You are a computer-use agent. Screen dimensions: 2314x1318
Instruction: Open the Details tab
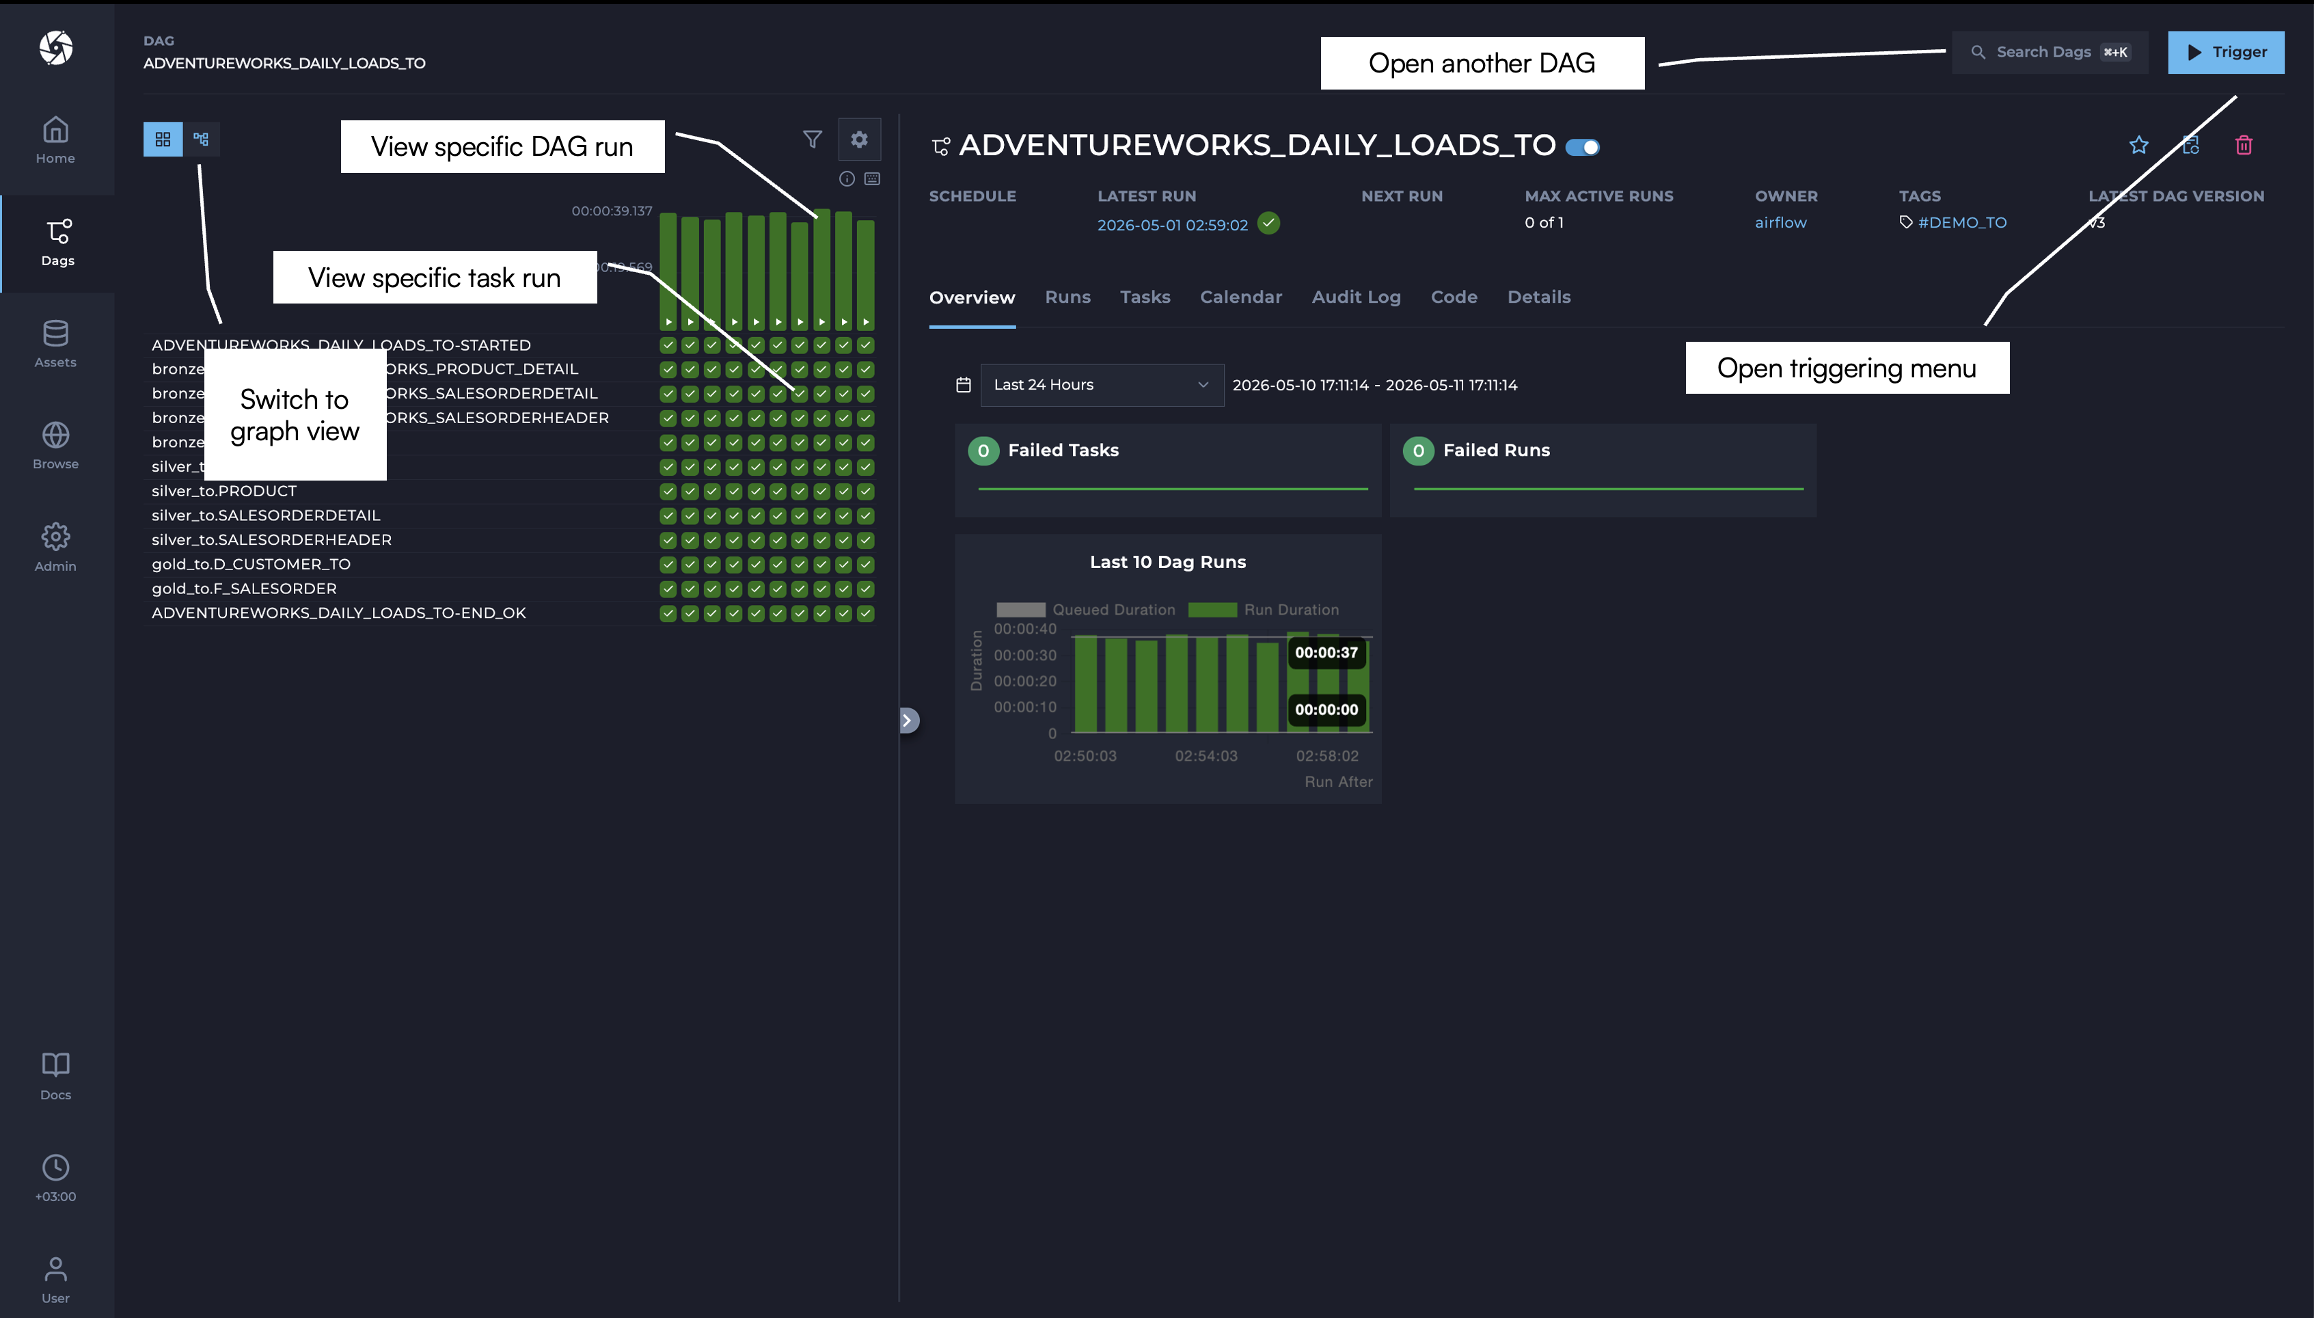click(1538, 297)
